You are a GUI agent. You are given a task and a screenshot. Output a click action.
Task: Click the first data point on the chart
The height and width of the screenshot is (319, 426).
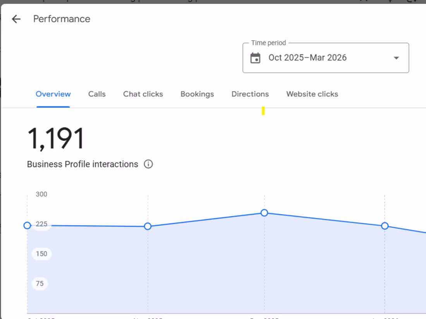point(27,225)
